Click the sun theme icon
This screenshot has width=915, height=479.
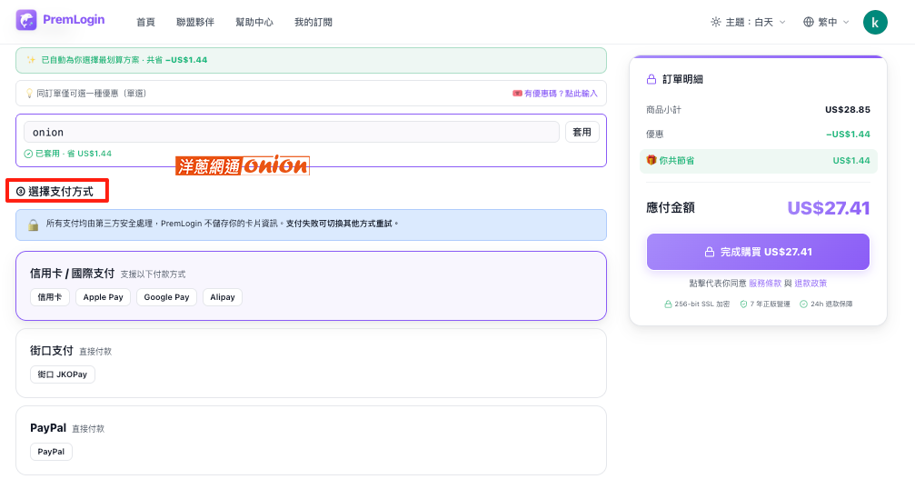pos(715,22)
